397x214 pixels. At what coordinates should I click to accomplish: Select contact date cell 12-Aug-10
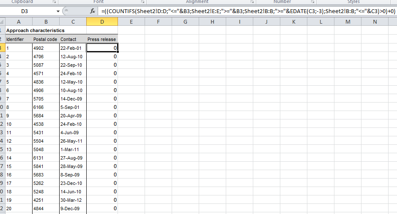pyautogui.click(x=73, y=57)
